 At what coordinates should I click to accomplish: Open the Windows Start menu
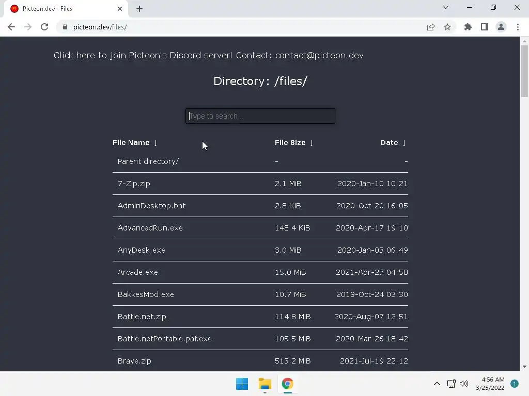click(242, 384)
